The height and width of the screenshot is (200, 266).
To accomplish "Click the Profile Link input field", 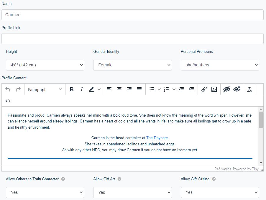I will [x=132, y=38].
